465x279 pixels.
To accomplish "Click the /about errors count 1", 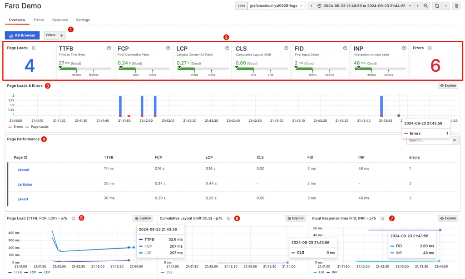I will [410, 169].
